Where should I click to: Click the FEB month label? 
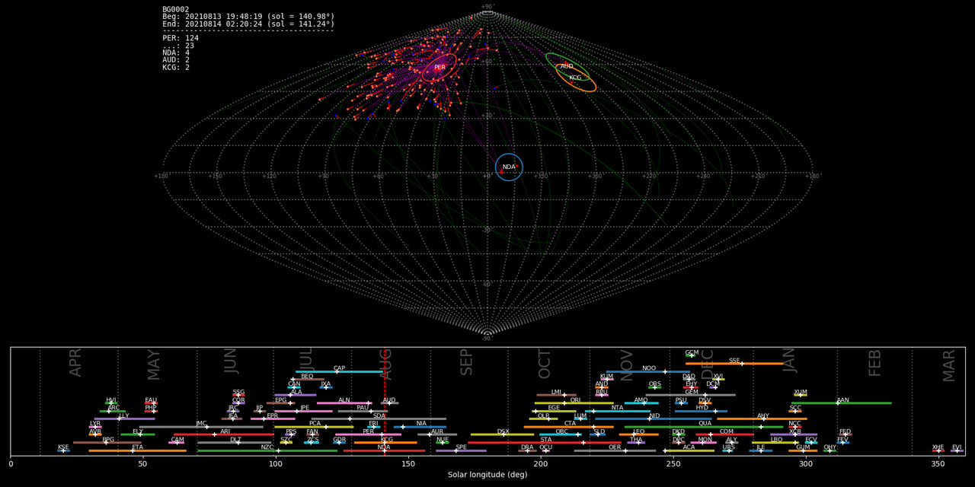[x=875, y=364]
